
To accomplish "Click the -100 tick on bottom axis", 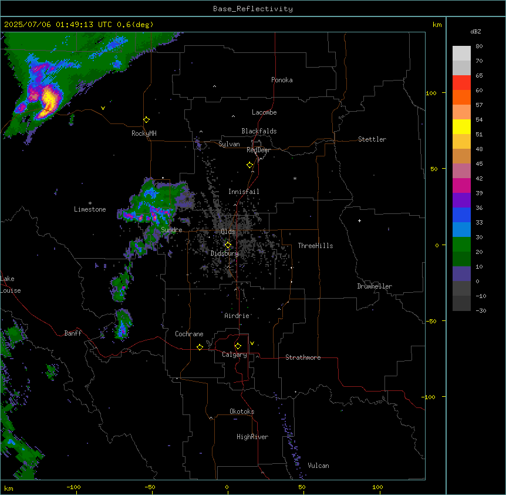I will pos(73,487).
